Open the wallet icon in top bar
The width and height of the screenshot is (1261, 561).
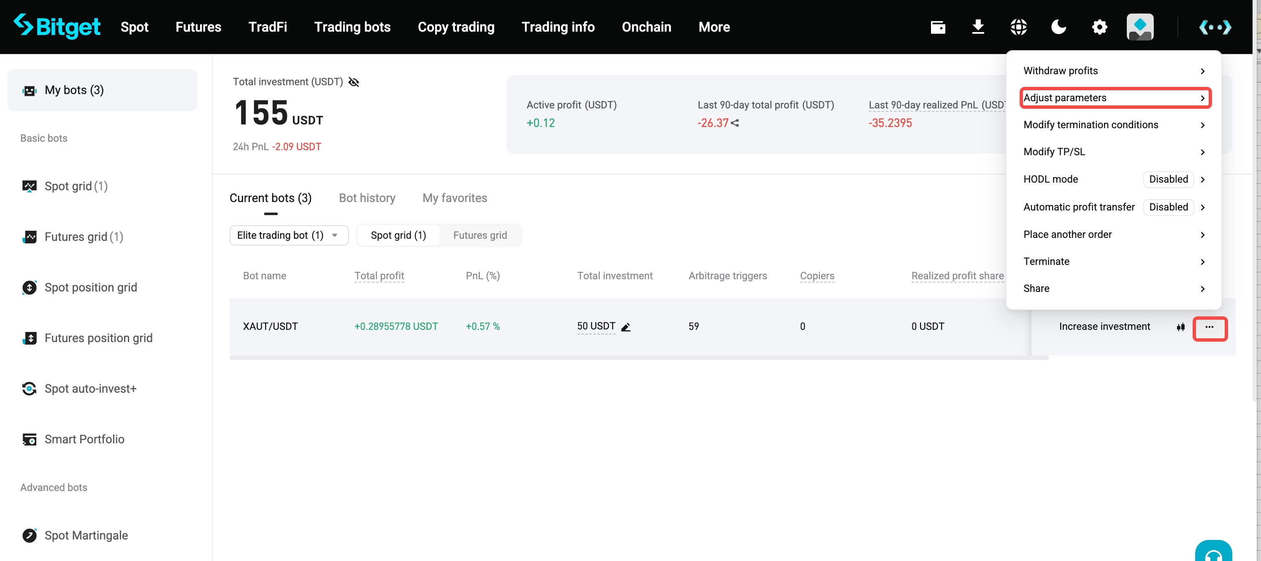[937, 27]
